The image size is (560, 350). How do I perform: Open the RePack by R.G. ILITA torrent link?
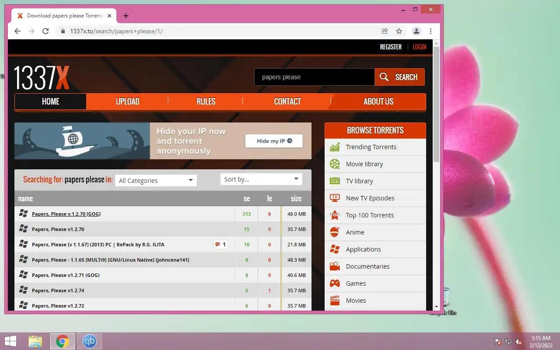(98, 245)
